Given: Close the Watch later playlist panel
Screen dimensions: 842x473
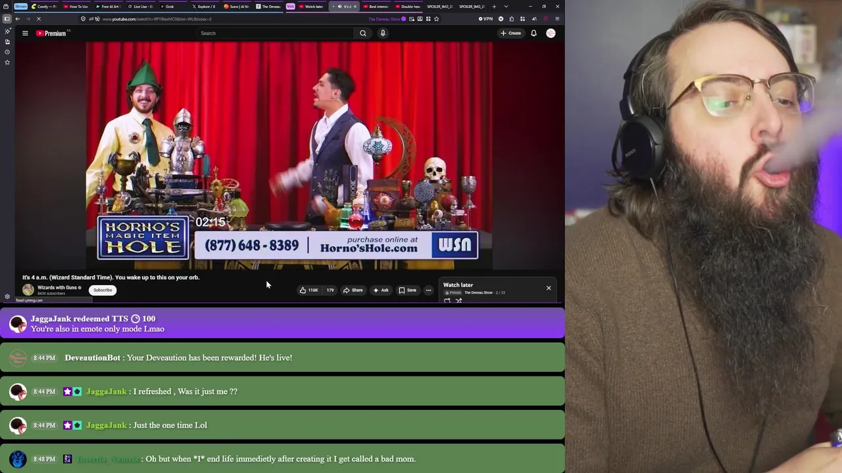Looking at the screenshot, I should (x=549, y=288).
